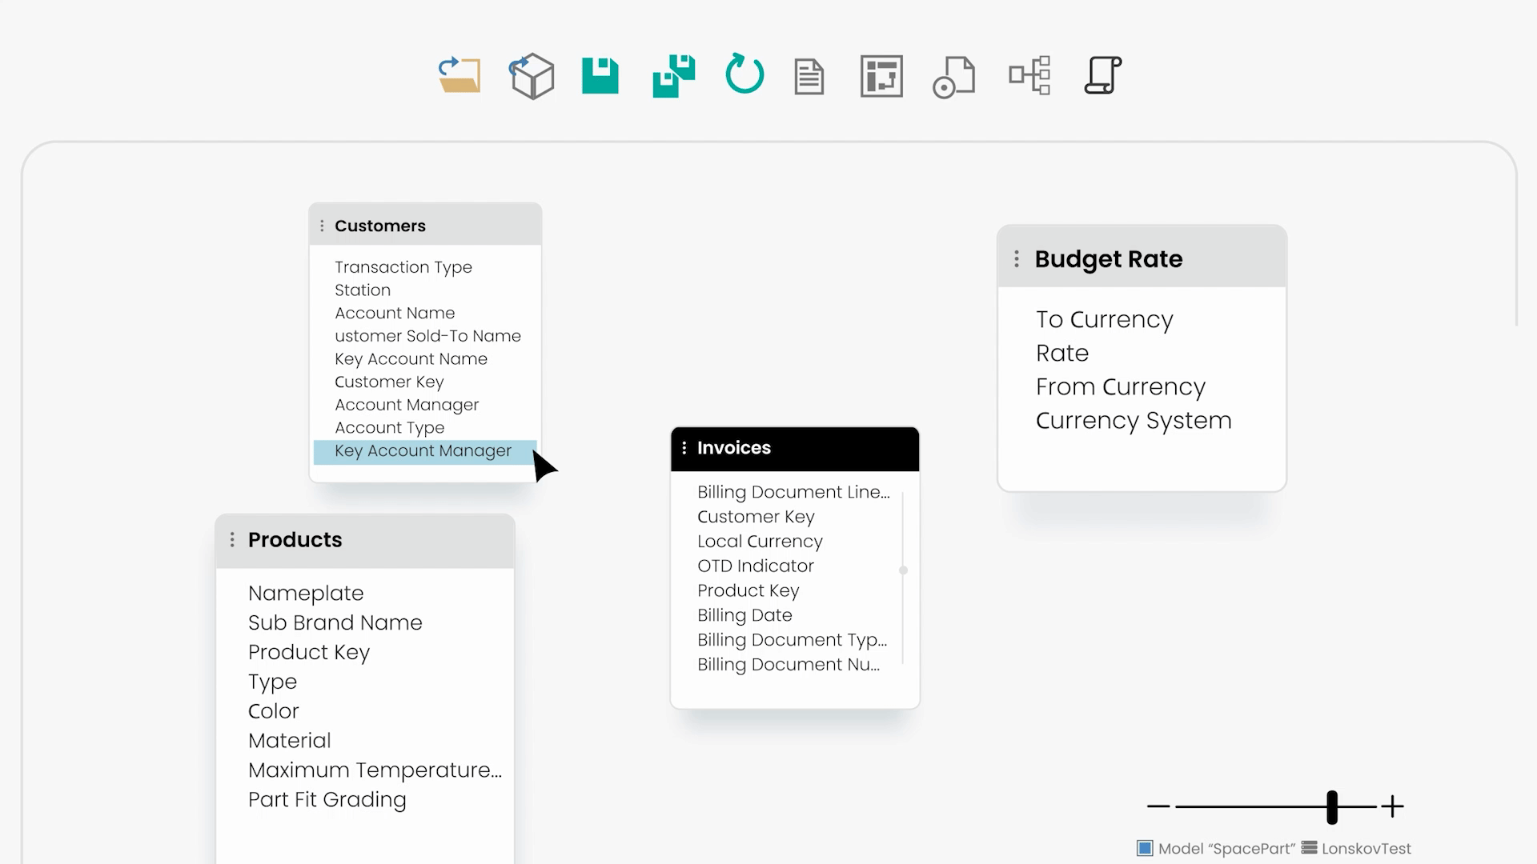Select Product Key in Invoices table
The height and width of the screenshot is (864, 1537).
(x=748, y=591)
